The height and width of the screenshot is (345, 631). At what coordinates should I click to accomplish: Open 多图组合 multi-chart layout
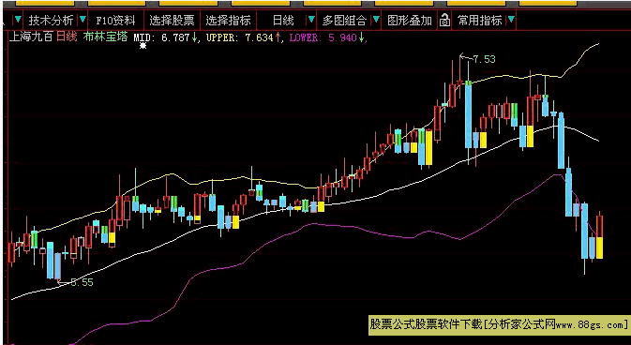click(x=344, y=20)
